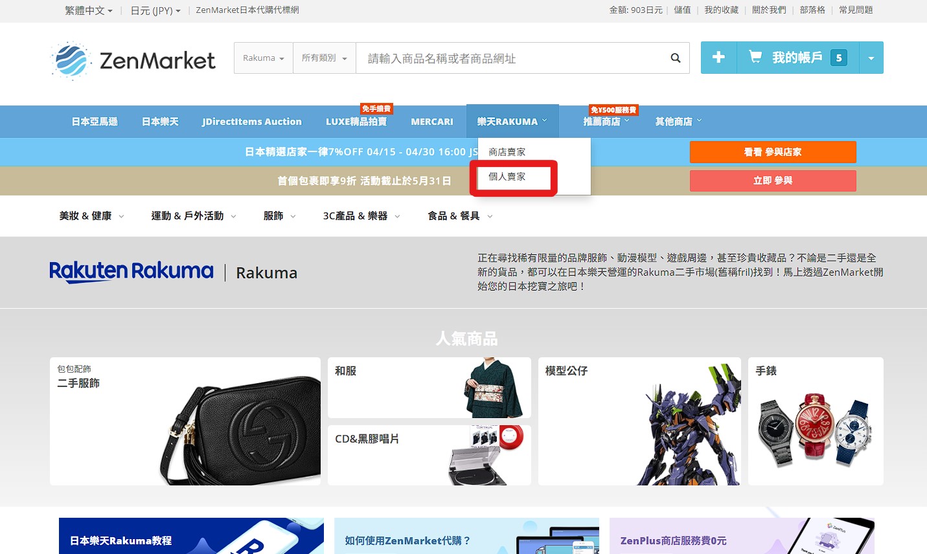Click the ZenMarket logo
Viewport: 927px width, 554px height.
point(133,60)
